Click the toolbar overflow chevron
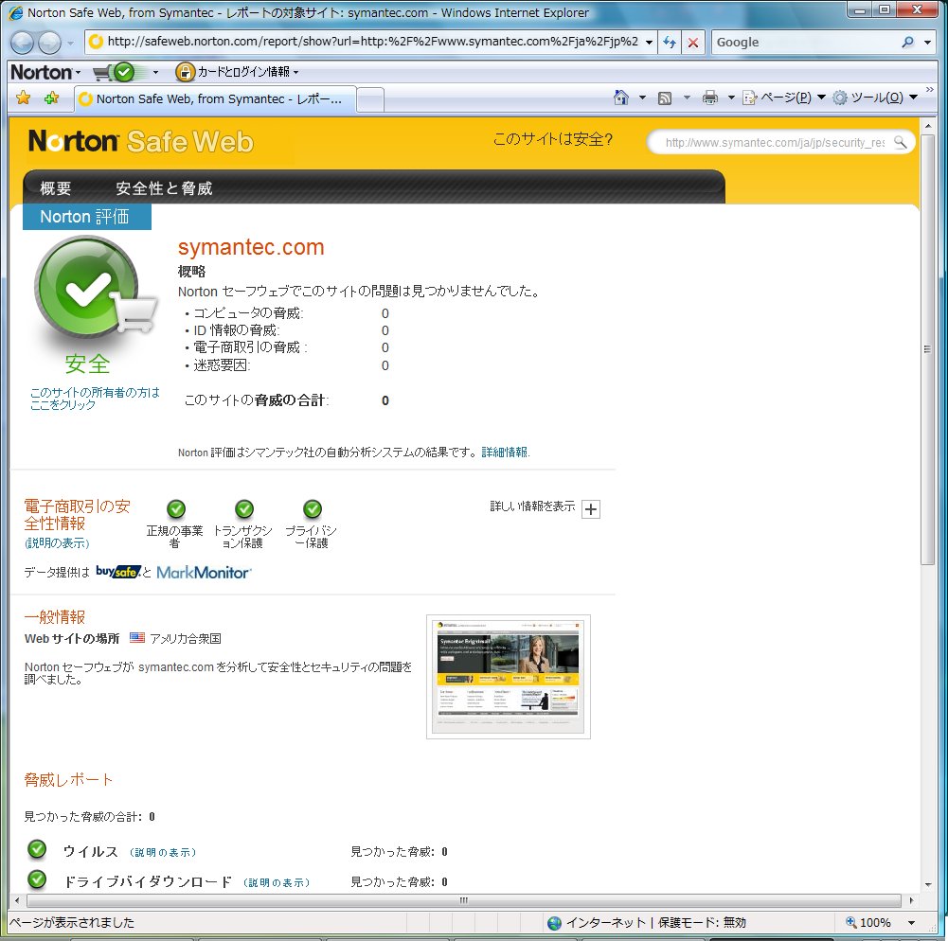948x941 pixels. pyautogui.click(x=929, y=90)
